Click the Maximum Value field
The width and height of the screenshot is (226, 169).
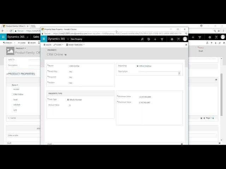click(144, 102)
